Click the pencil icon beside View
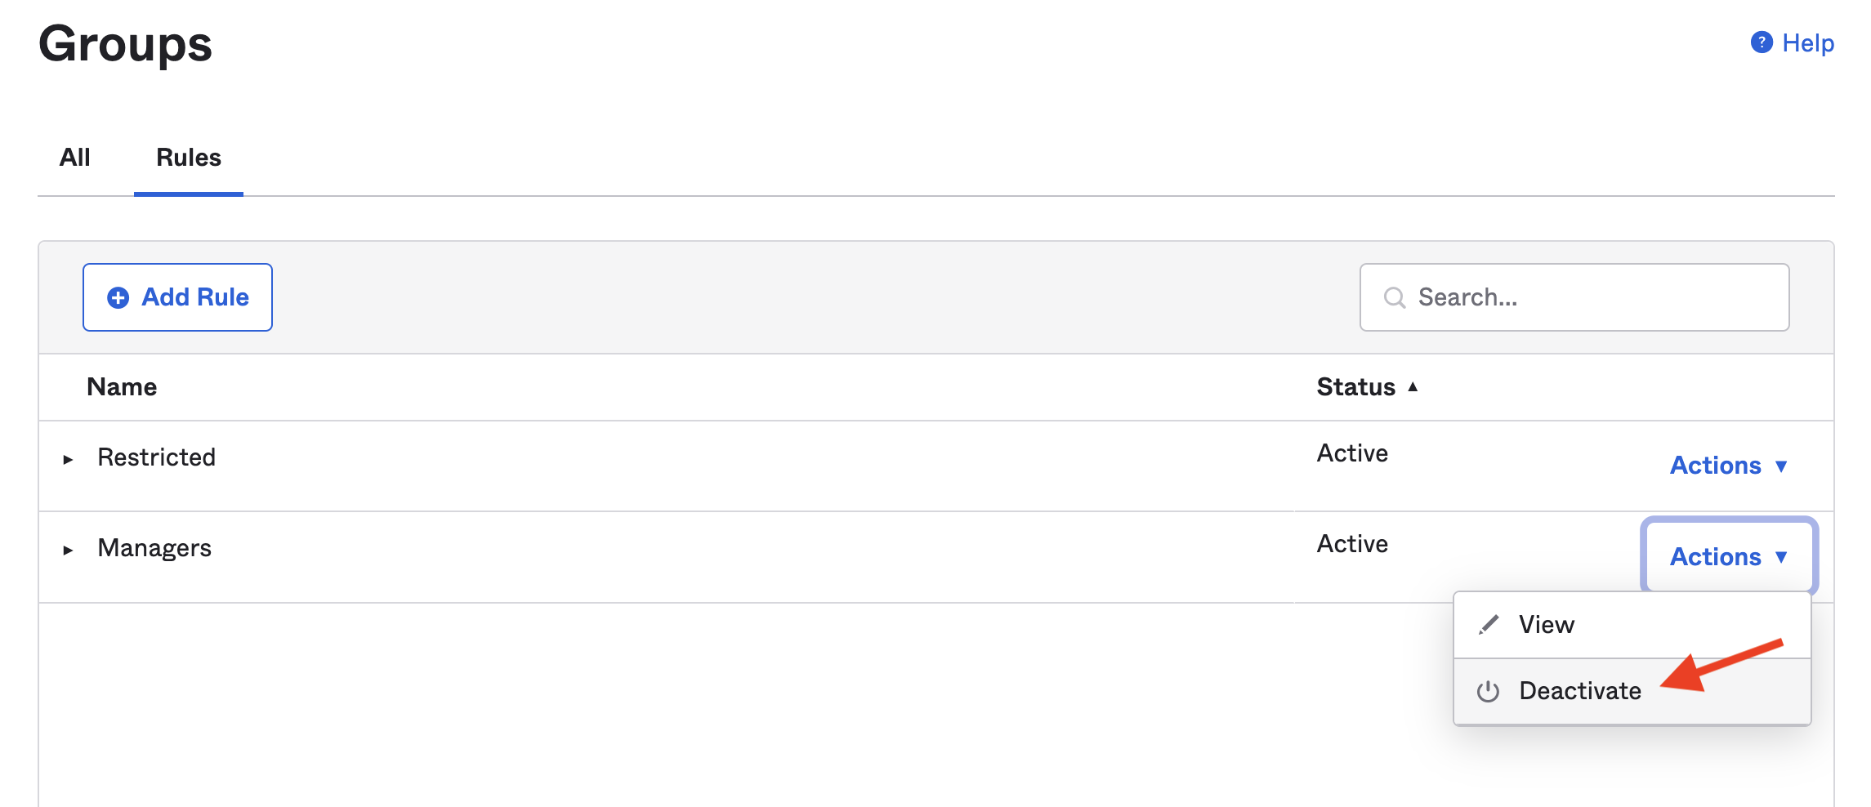This screenshot has width=1871, height=807. click(1489, 625)
